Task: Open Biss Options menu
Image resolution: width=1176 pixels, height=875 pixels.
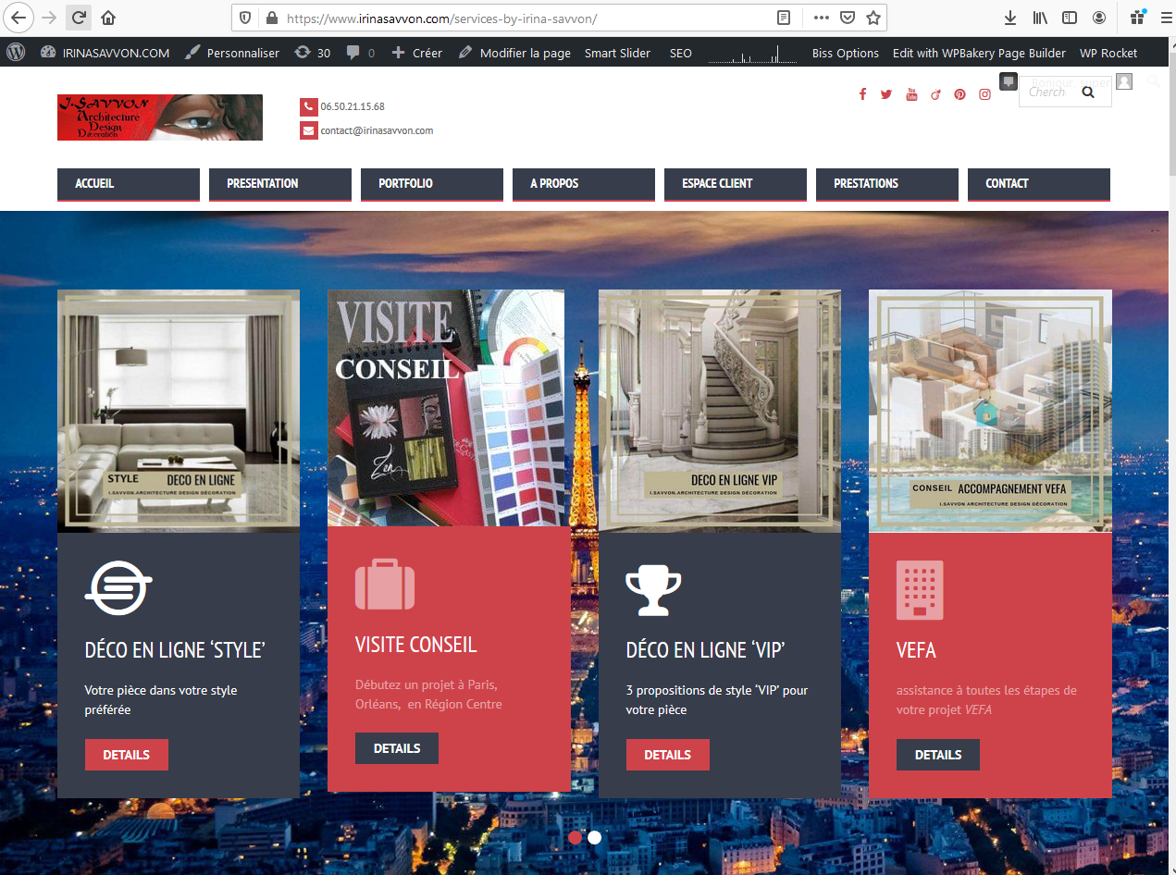Action: [846, 53]
